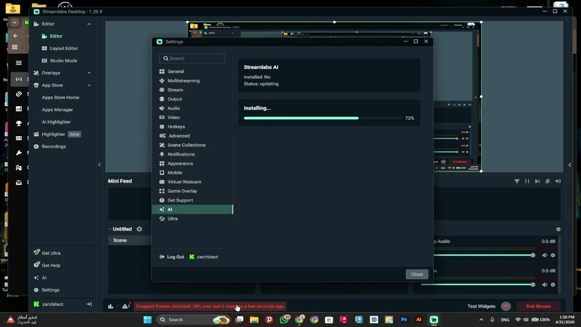Mute the Desktop Audio speaker icon
581x327 pixels.
[545, 255]
